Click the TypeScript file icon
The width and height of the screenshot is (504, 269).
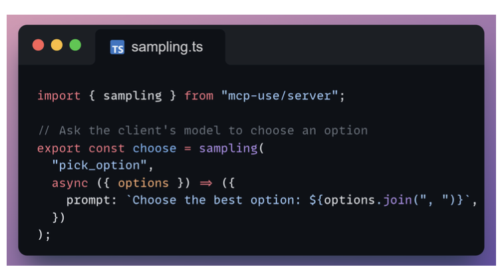tap(118, 48)
